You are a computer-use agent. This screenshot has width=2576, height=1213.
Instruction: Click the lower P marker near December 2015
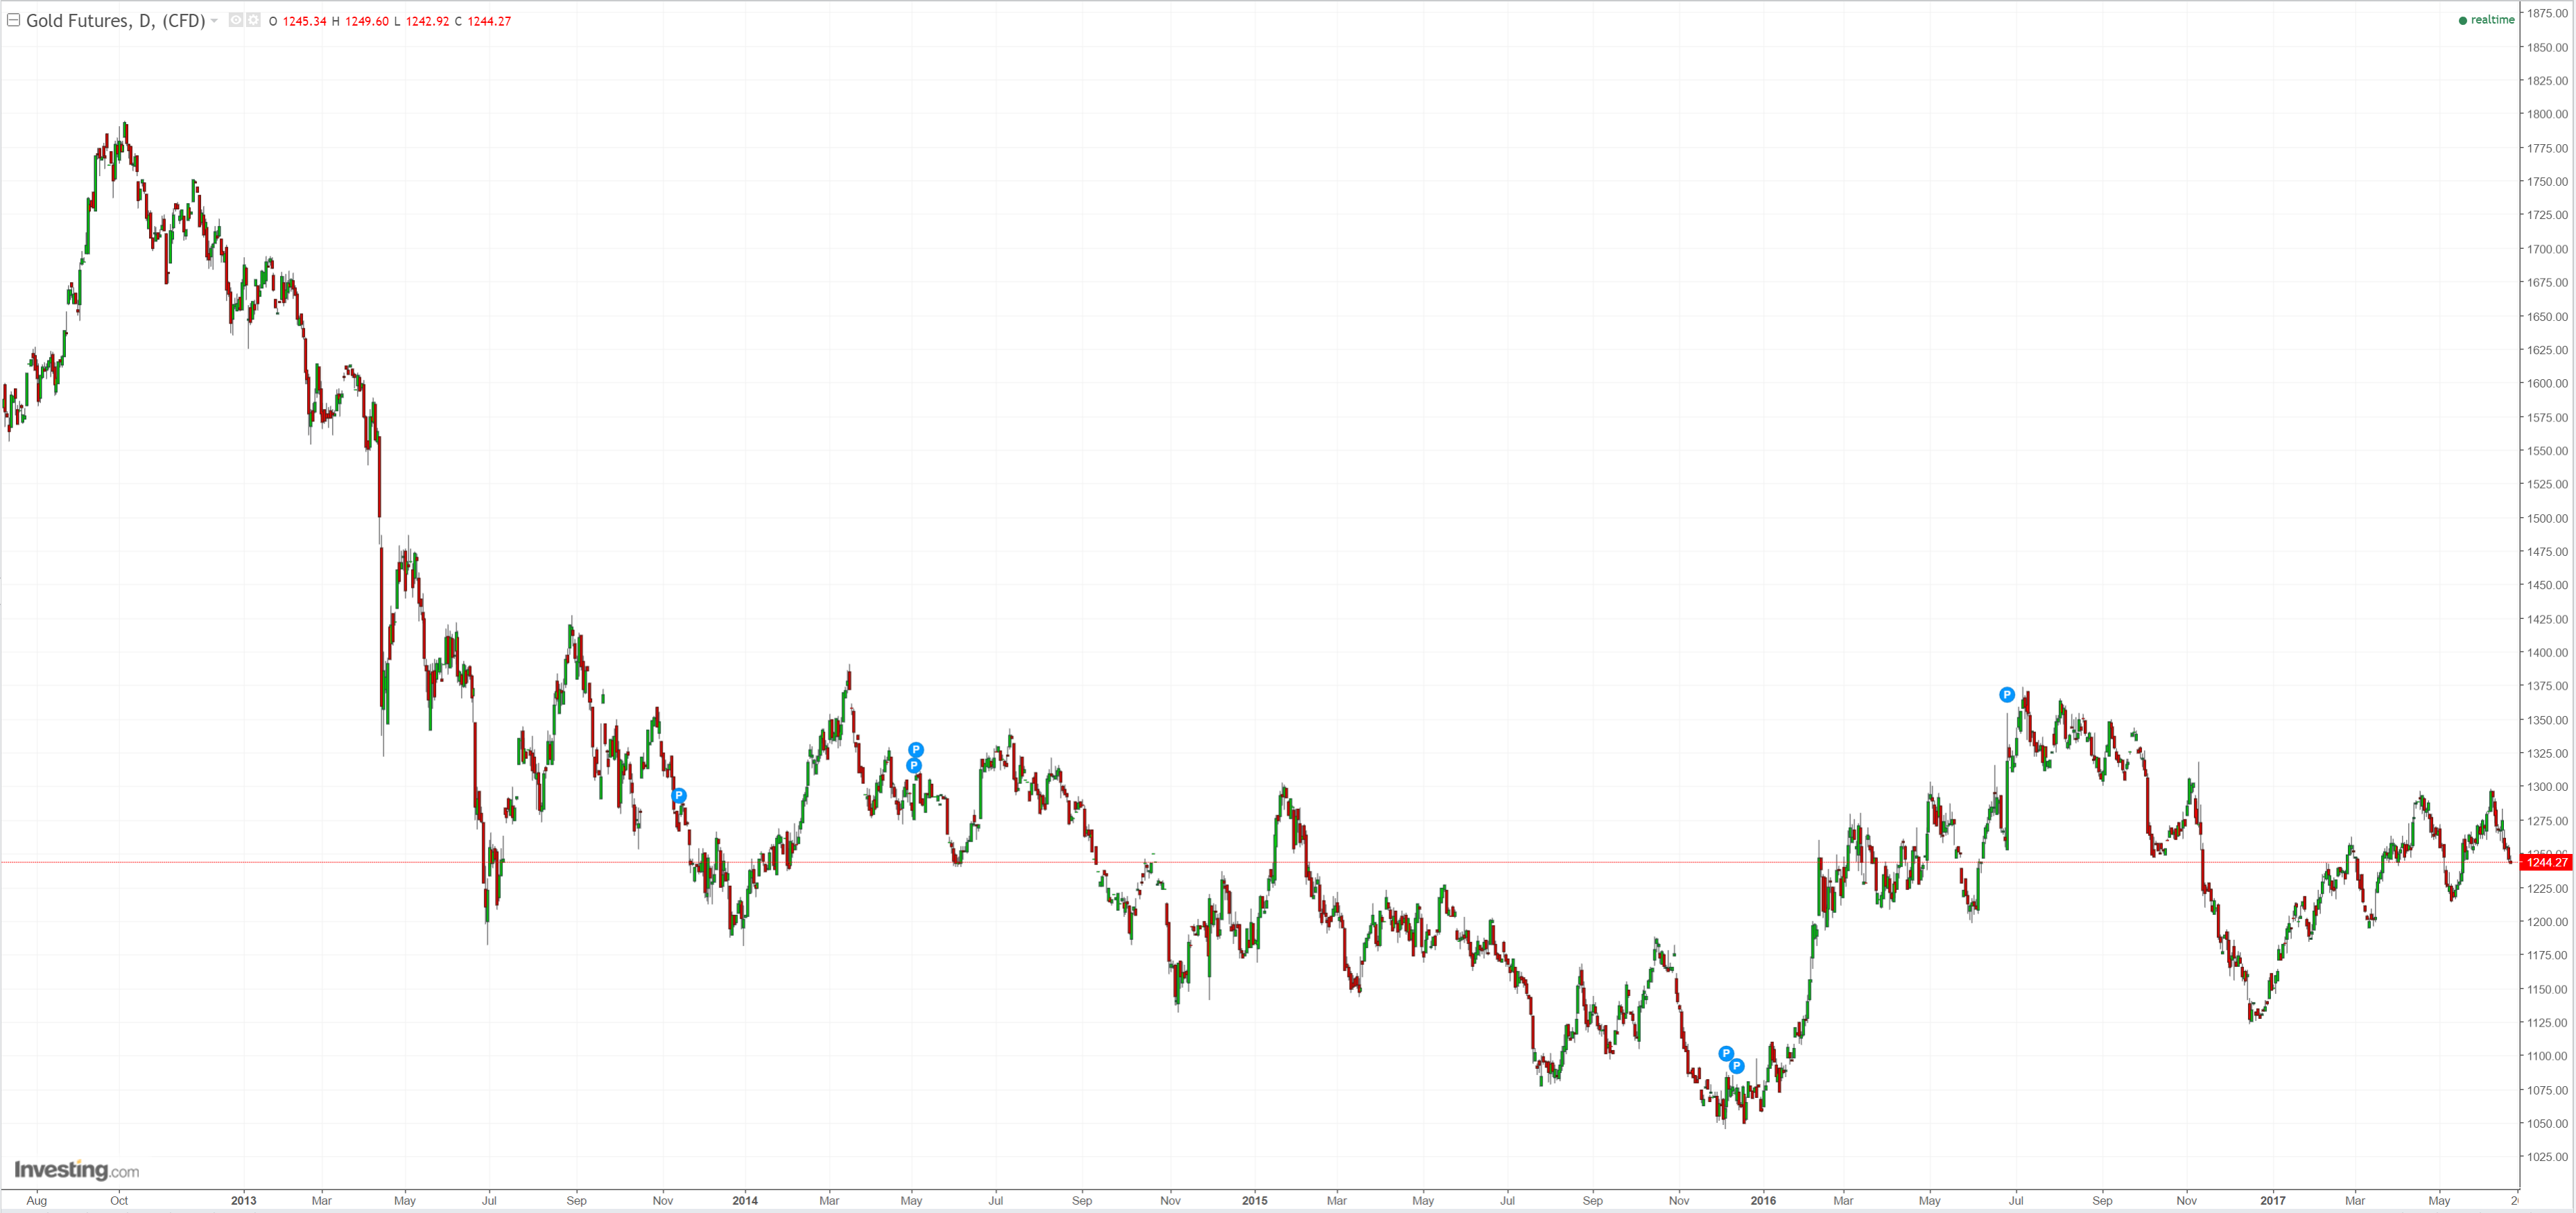click(x=1737, y=1066)
